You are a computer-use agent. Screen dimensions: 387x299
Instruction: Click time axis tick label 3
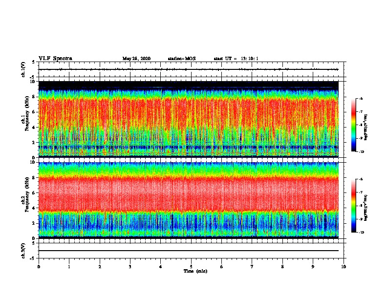130,266
